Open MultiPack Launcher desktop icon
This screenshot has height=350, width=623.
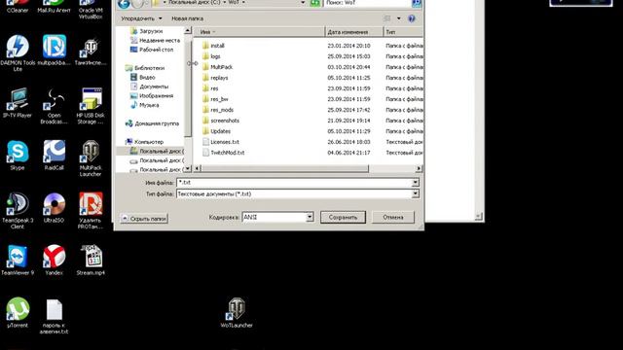pos(91,158)
